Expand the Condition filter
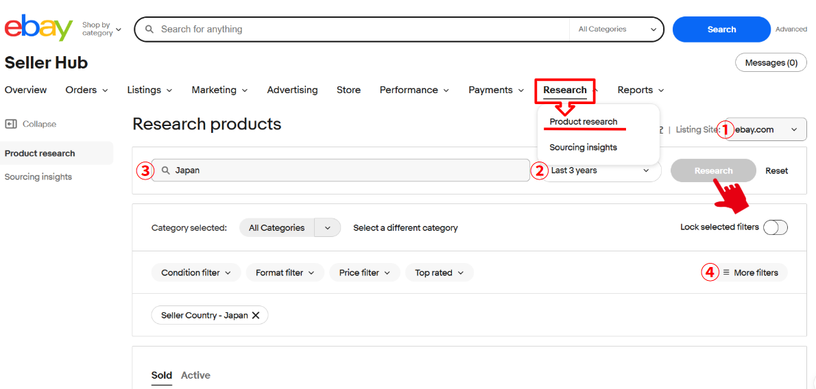Screen dimensions: 816x389 pos(195,273)
